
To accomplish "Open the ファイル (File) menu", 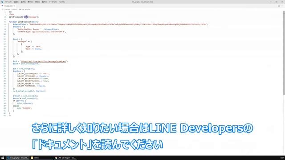I will tap(8, 2).
